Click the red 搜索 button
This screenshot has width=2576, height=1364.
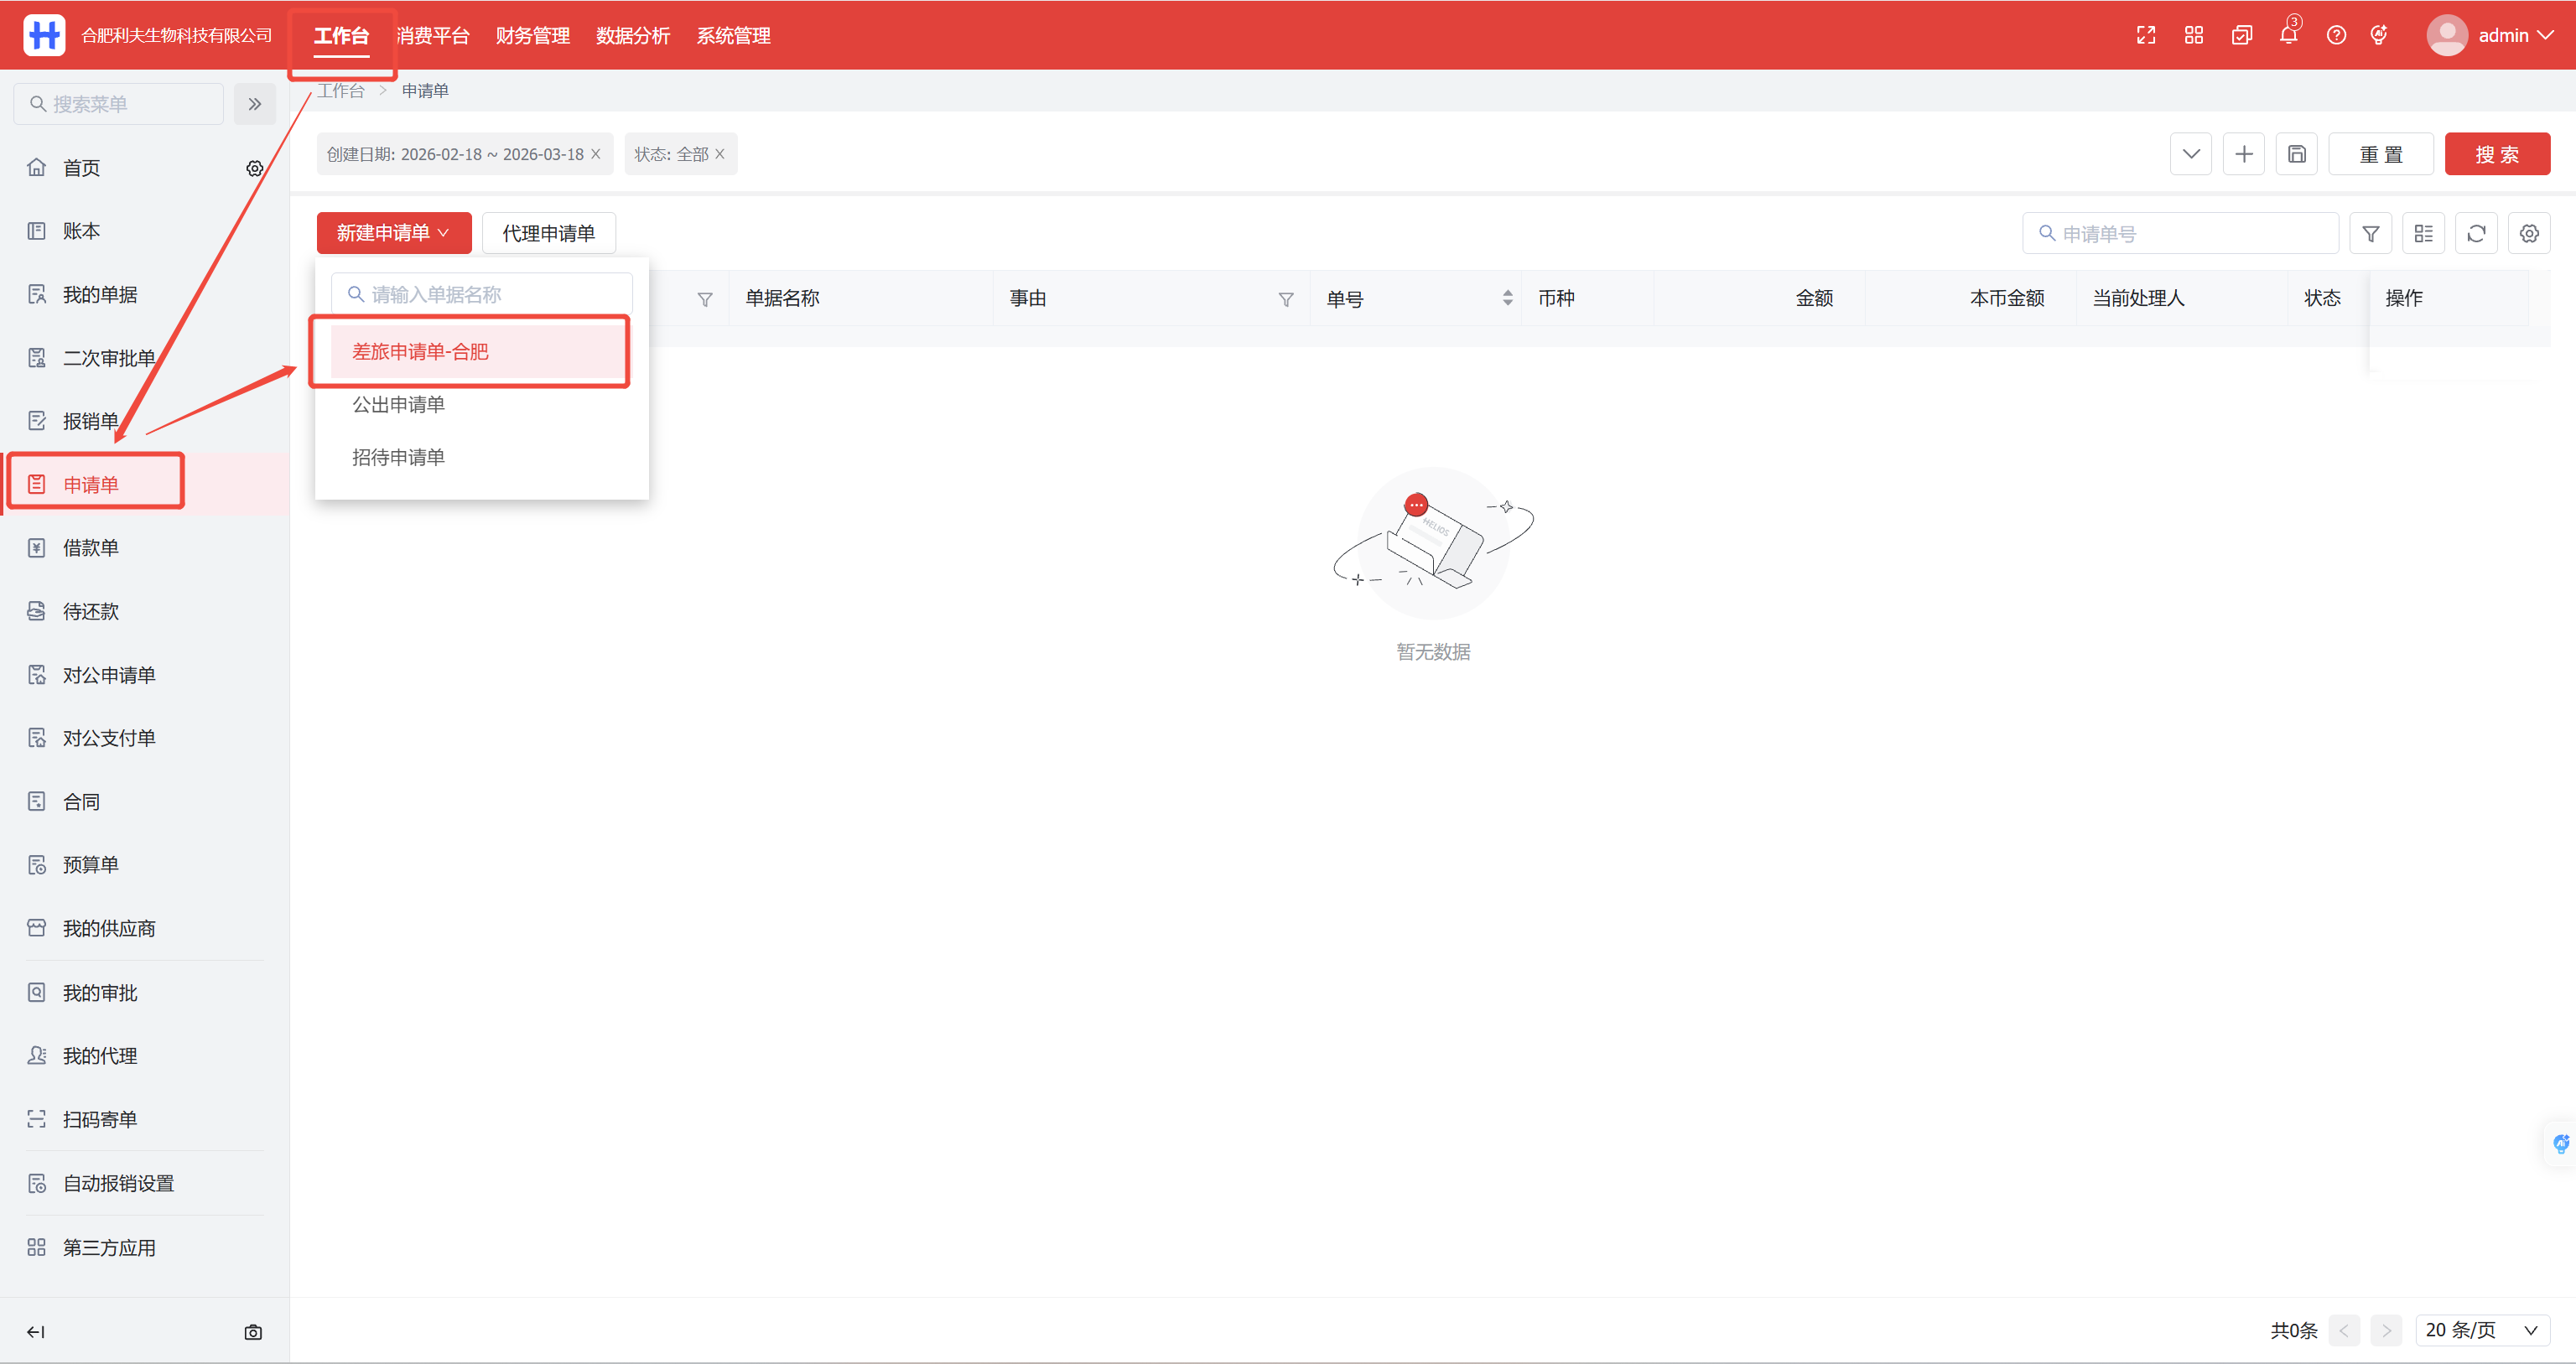pos(2497,154)
